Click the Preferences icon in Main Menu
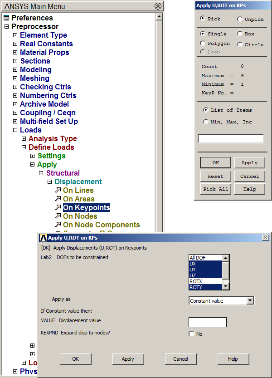Viewport: 272px width, 378px height. click(6, 18)
